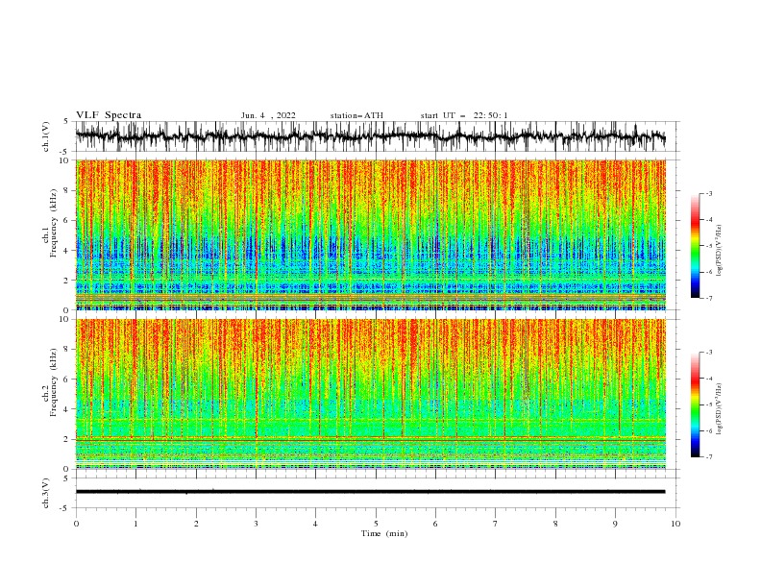Click the ch.1 log(PSD)(V²/Hz) colorbar label

pyautogui.click(x=720, y=251)
